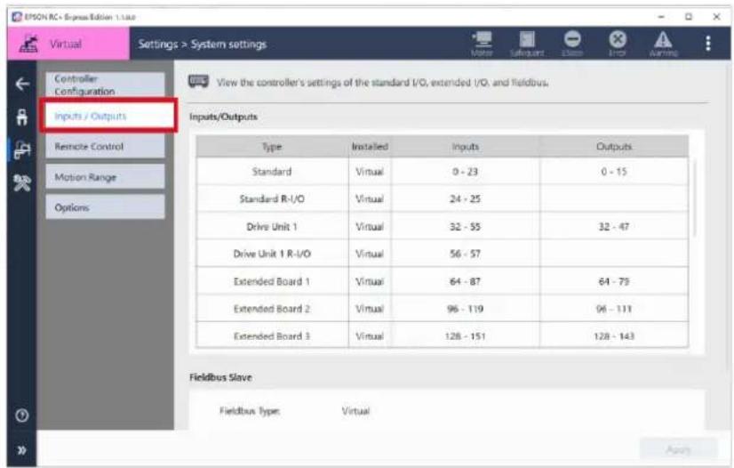Click the I/O table vertical scrollbar
Screen dimensions: 734x468
coord(695,198)
